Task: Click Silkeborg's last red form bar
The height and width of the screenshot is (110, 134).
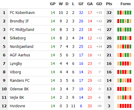Action: click(x=130, y=38)
